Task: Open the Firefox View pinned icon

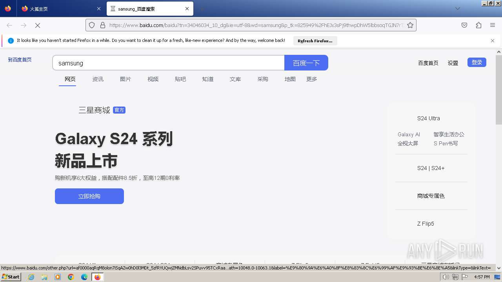Action: (x=8, y=9)
